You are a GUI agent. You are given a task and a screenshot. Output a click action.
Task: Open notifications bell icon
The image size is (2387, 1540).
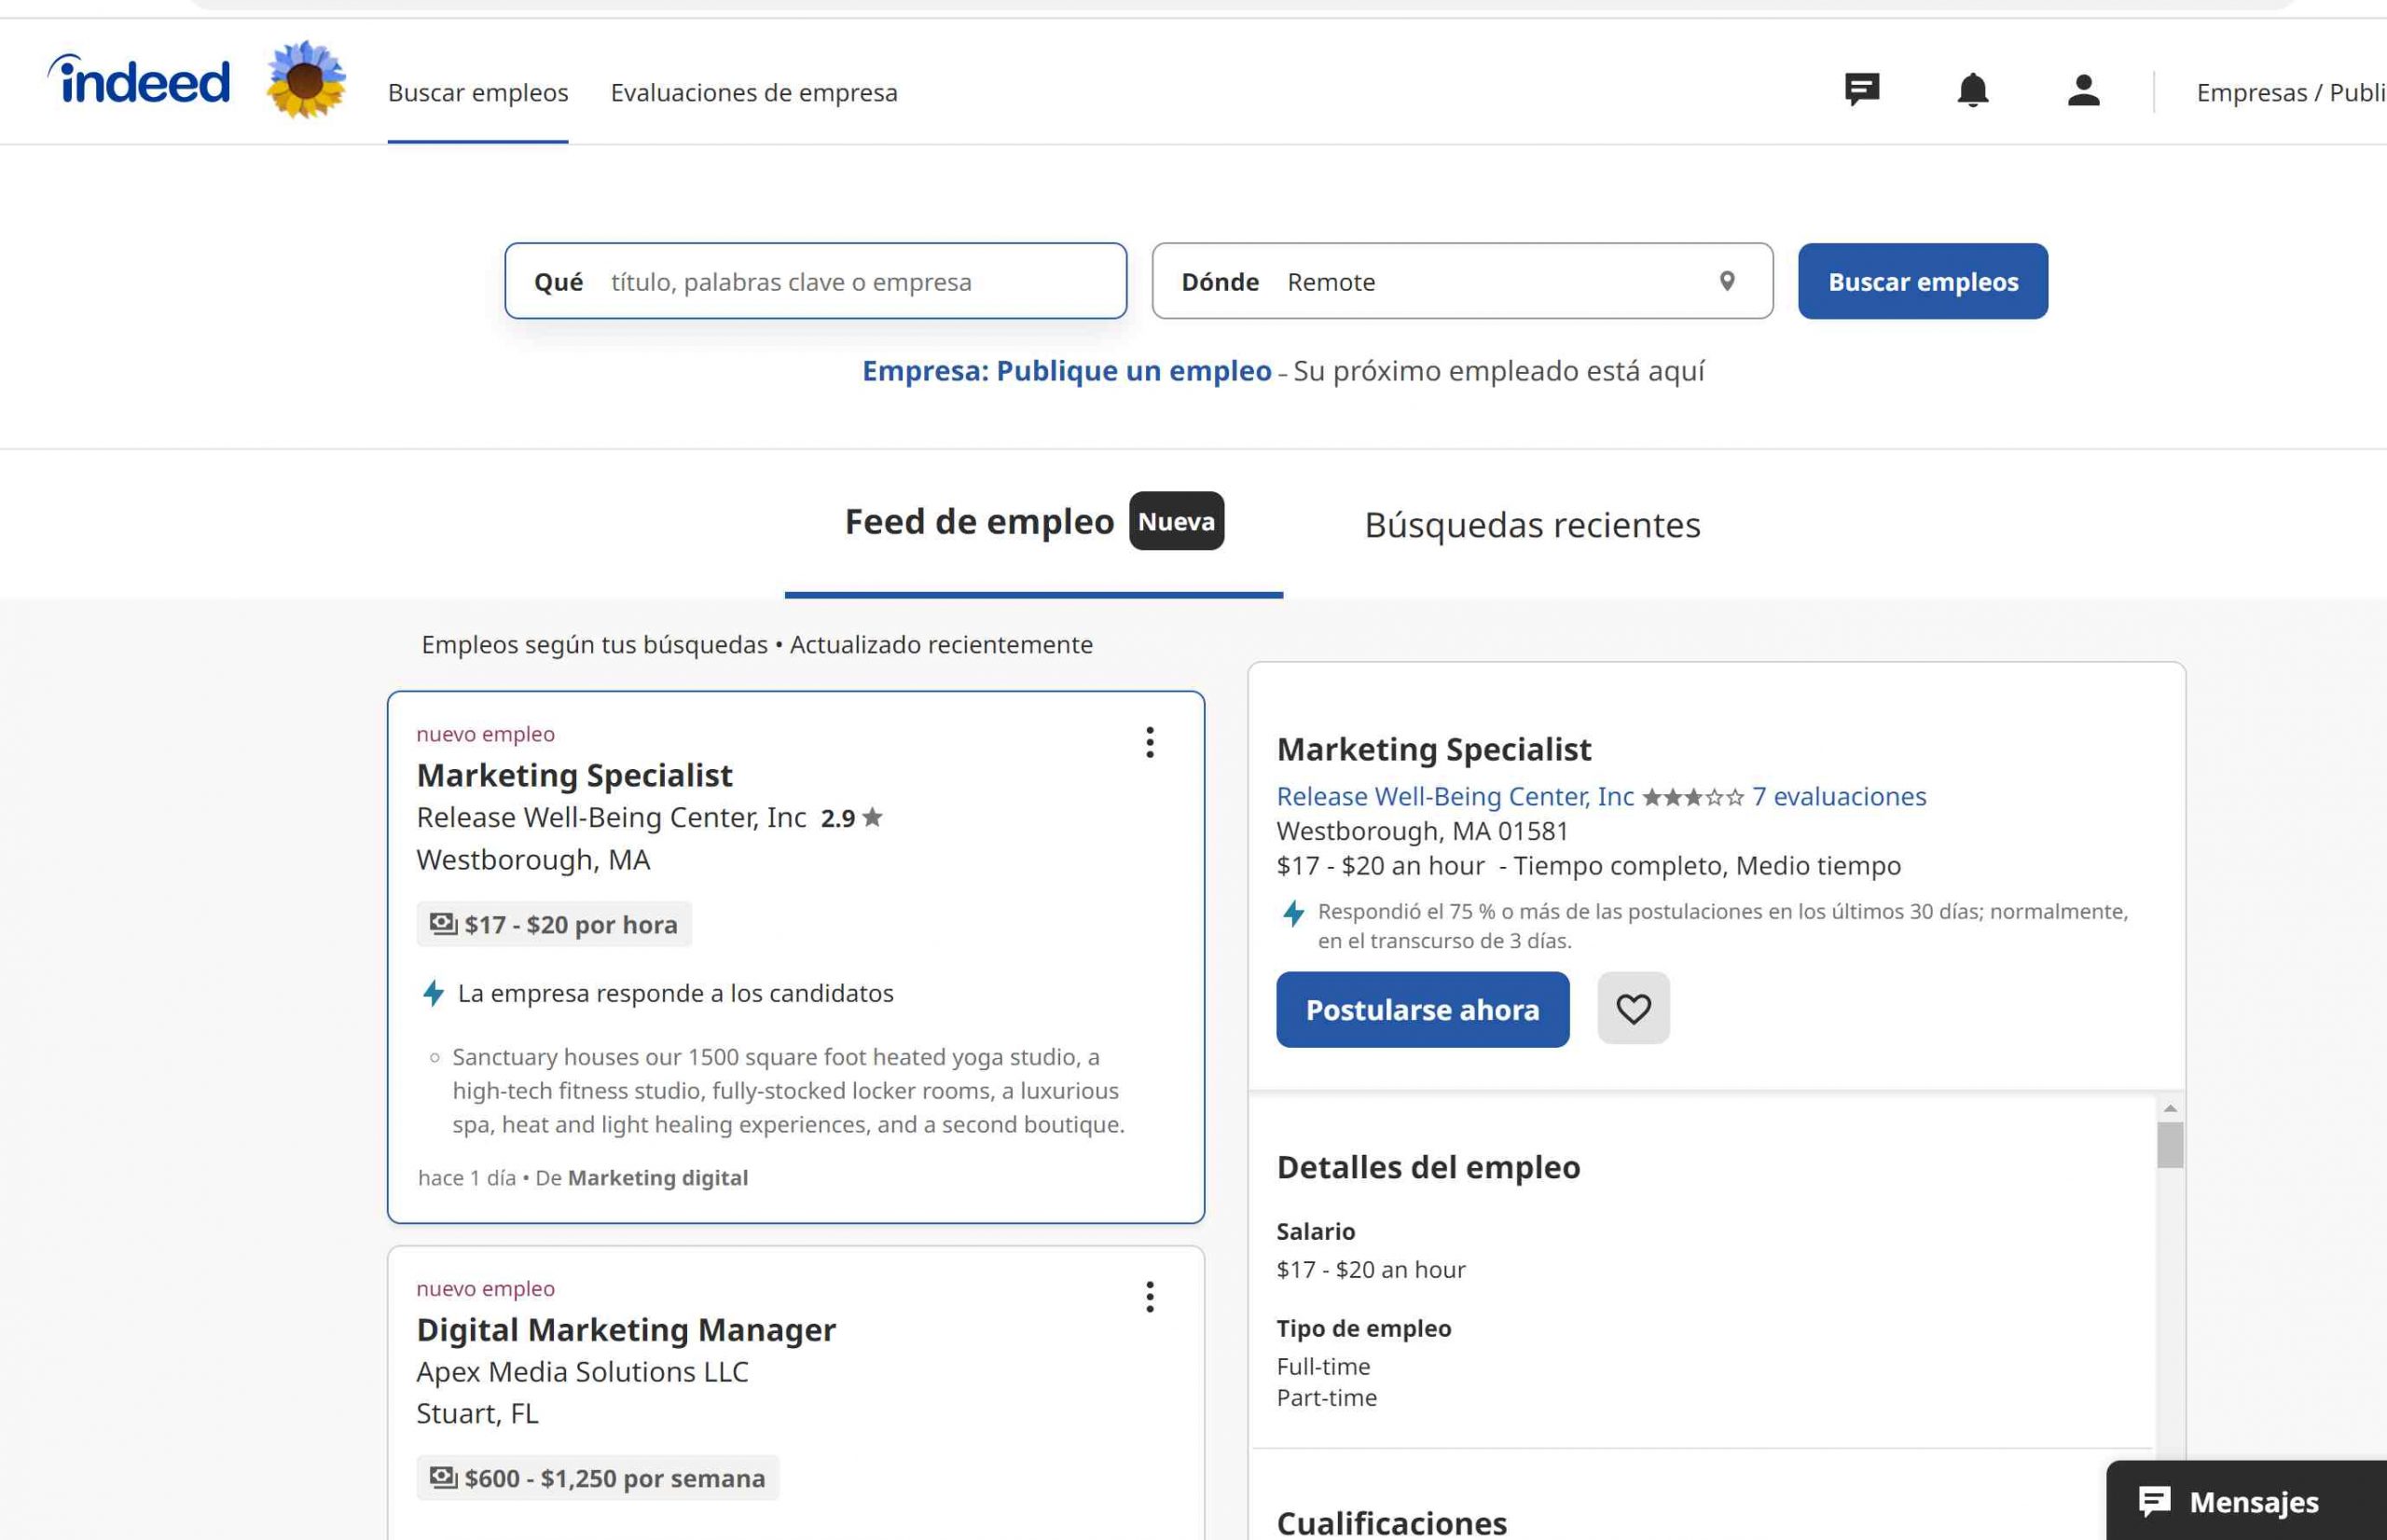pos(1972,90)
